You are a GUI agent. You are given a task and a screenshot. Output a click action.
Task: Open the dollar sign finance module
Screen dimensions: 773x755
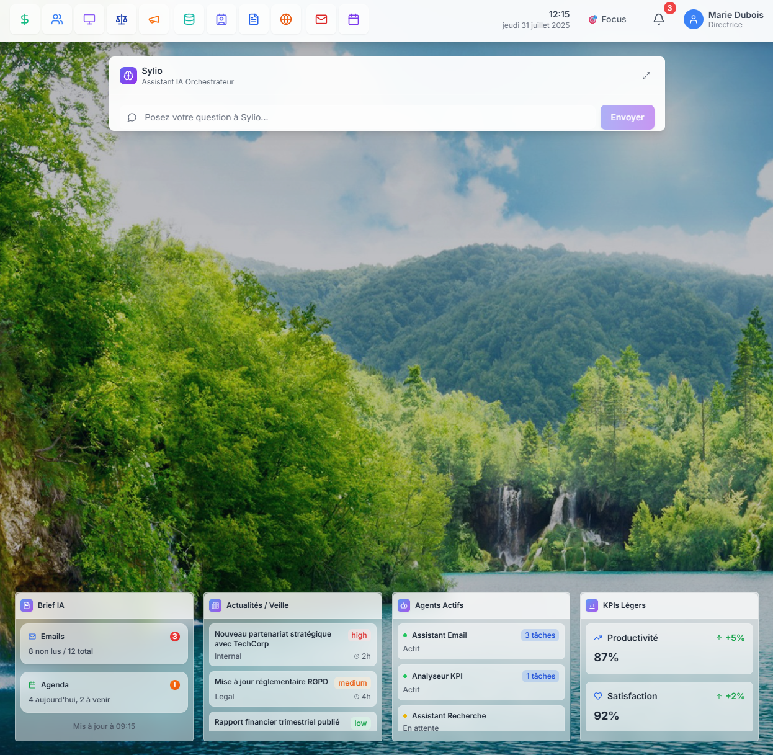coord(25,19)
